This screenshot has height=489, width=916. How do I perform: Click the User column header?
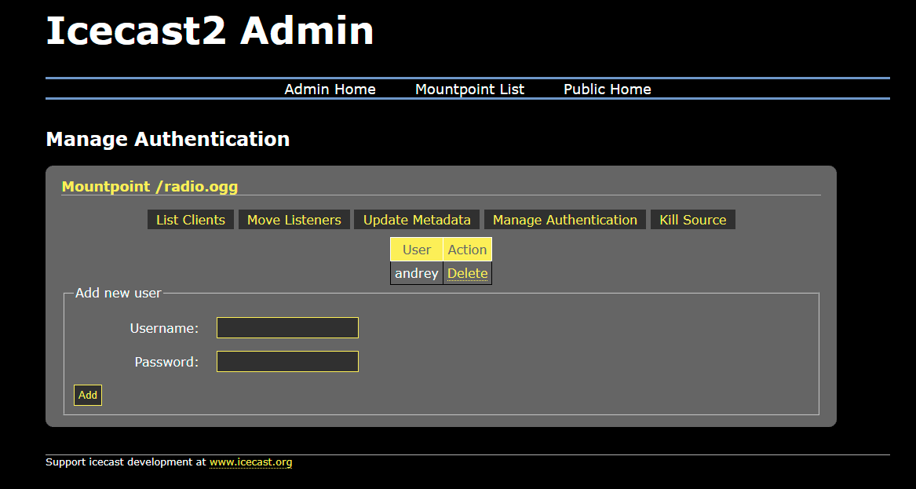[416, 250]
